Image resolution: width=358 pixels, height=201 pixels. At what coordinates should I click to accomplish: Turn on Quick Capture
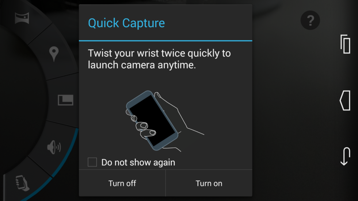(x=209, y=183)
